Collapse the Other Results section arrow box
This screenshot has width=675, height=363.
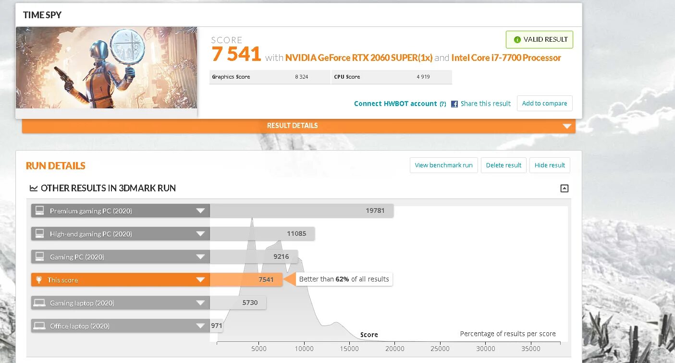pos(565,188)
